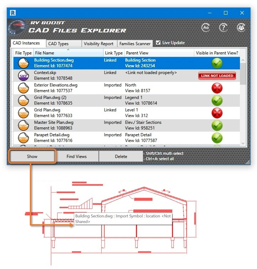Click green checkmark for Grid Plan.dwg (2)
257x269 pixels.
[217, 100]
